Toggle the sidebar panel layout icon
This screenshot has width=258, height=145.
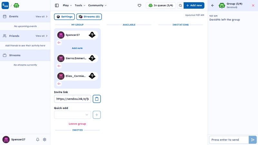click(57, 5)
